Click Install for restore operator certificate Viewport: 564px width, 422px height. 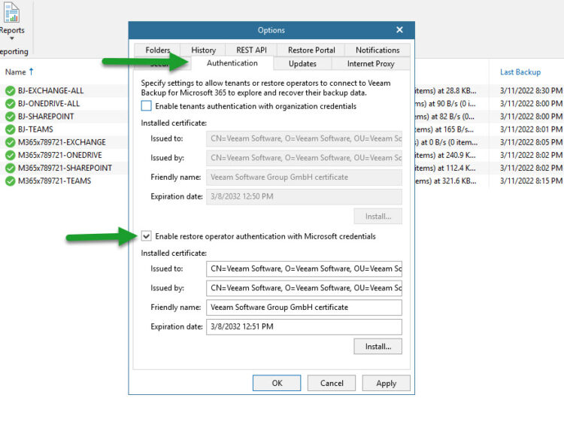[x=378, y=346]
